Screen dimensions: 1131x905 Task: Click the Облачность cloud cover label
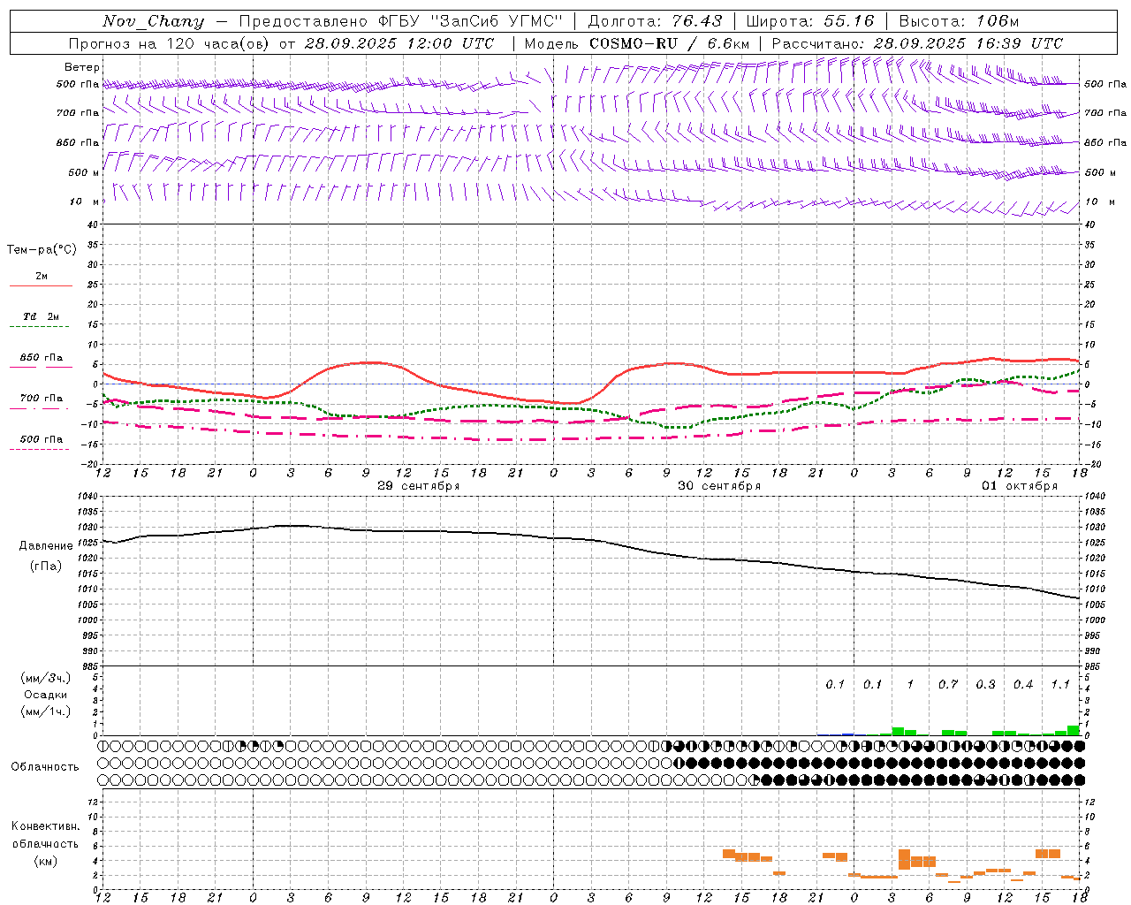[45, 767]
